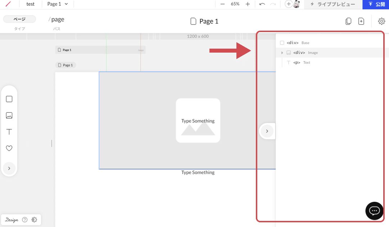This screenshot has width=389, height=227.
Task: Open page settings gear icon
Action: (x=381, y=21)
